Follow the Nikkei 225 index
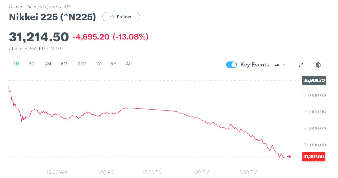This screenshot has height=178, width=338. tap(121, 17)
